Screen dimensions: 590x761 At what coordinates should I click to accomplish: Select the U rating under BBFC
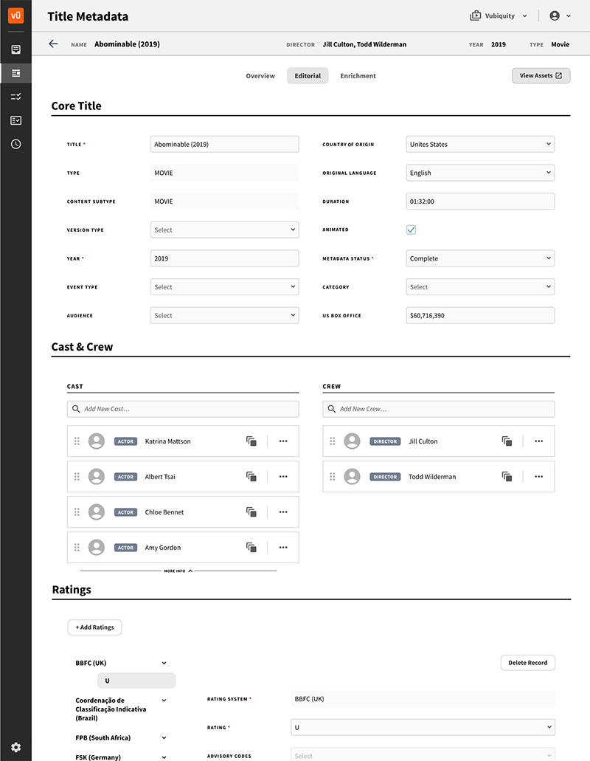click(136, 681)
